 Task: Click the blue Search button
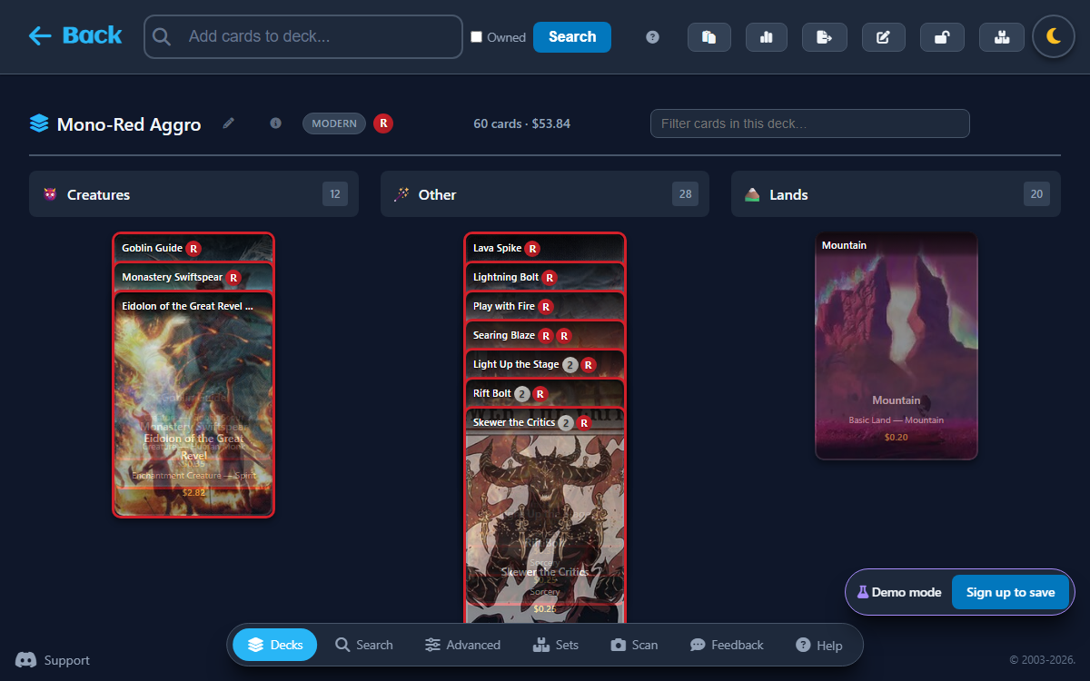pos(572,37)
